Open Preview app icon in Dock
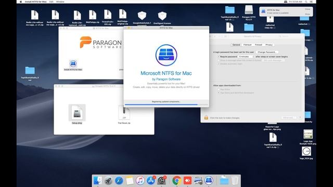Viewport: 333px width, 187px height. point(198,181)
